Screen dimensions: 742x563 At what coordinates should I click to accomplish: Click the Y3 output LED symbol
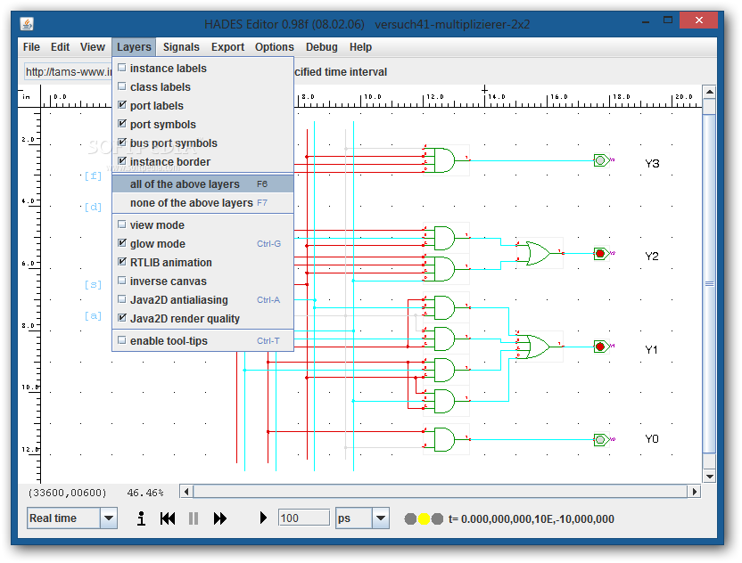(x=601, y=160)
